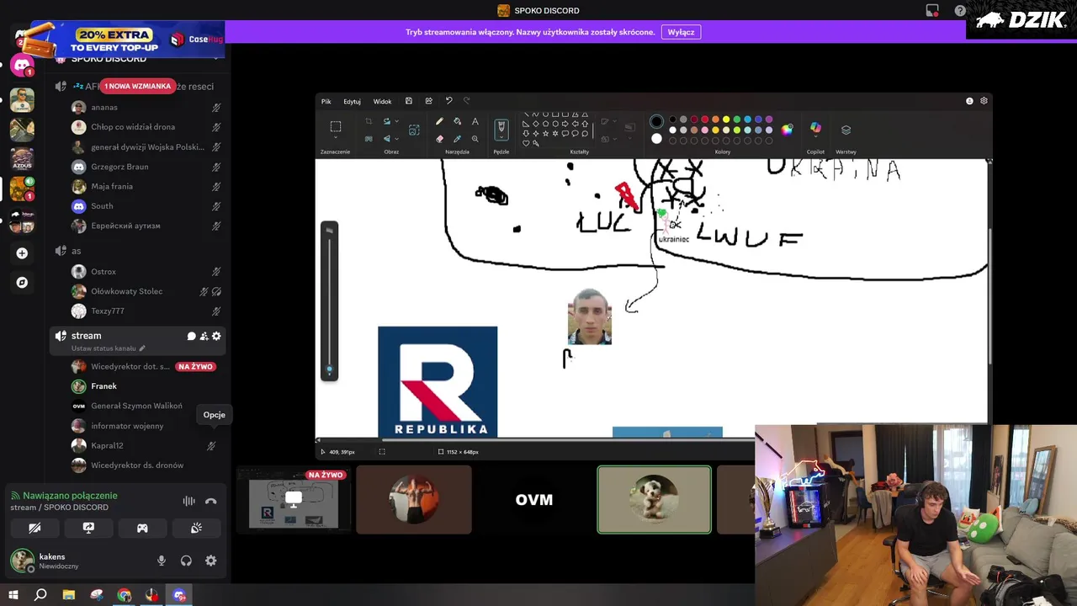Toggle screen share in voice panel
The height and width of the screenshot is (606, 1077).
[88, 528]
